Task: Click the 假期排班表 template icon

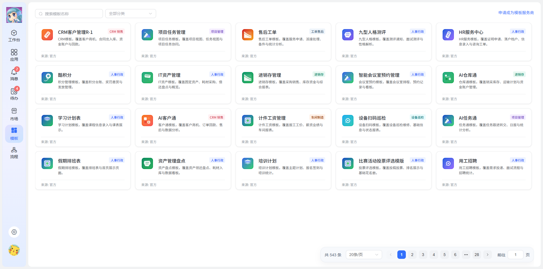Action: click(47, 163)
